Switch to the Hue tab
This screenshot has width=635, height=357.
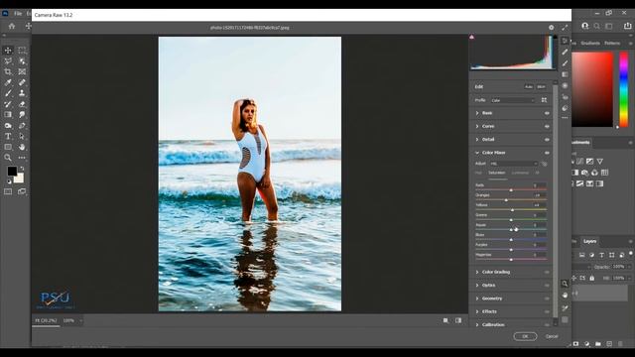tap(478, 173)
